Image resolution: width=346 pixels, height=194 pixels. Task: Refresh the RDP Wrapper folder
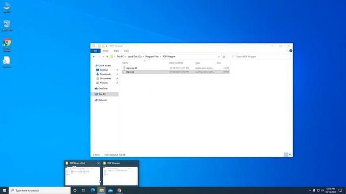(x=224, y=57)
